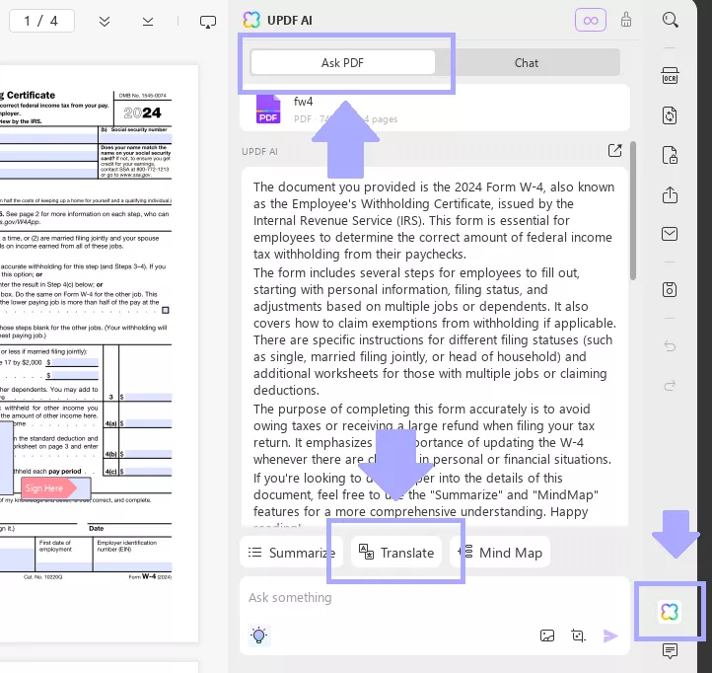Send PDF by email envelope icon

(670, 234)
